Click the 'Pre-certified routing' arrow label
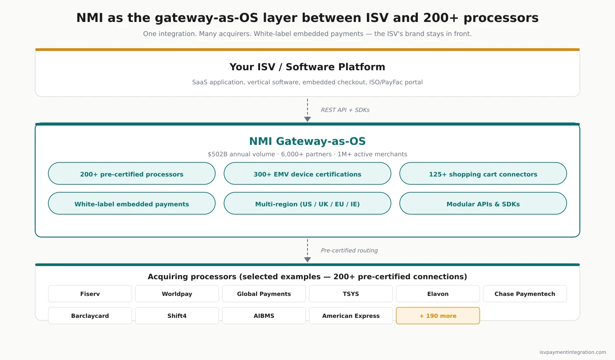Image resolution: width=615 pixels, height=360 pixels. pyautogui.click(x=349, y=251)
